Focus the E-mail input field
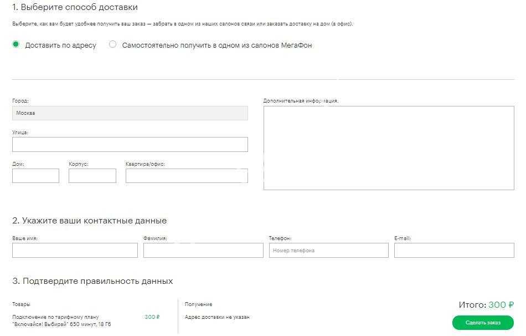 454,251
